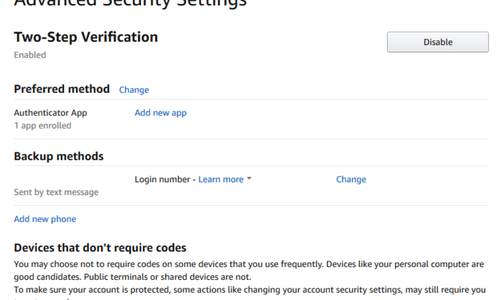
Task: Click the Advanced Security Settings page title
Action: pos(130,3)
